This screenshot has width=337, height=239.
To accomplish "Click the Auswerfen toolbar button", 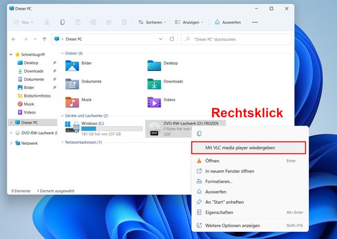I will coord(228,22).
